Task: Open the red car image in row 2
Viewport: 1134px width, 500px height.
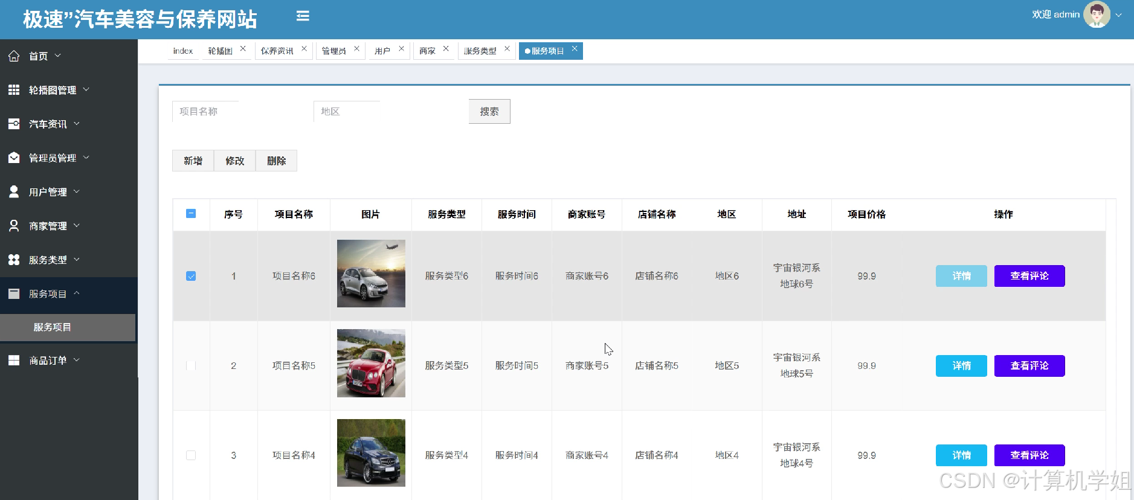Action: [x=371, y=363]
